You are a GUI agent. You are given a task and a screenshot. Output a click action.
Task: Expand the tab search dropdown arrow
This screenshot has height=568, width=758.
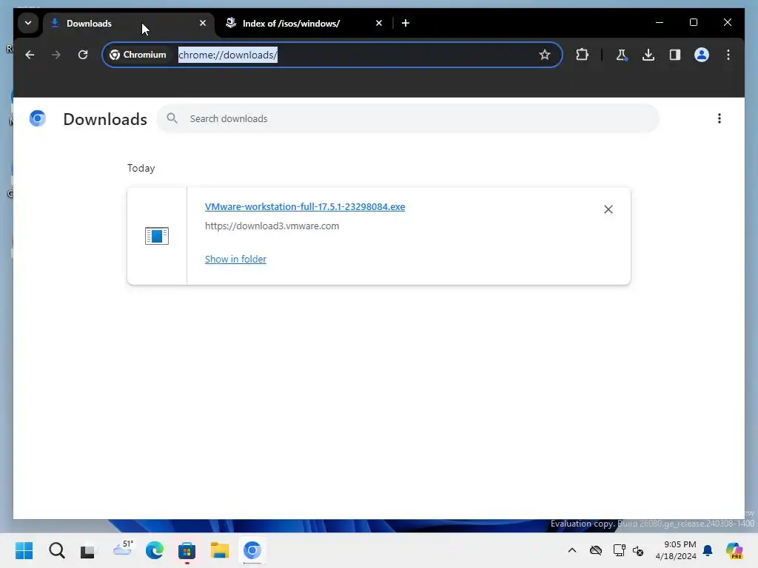[x=28, y=23]
